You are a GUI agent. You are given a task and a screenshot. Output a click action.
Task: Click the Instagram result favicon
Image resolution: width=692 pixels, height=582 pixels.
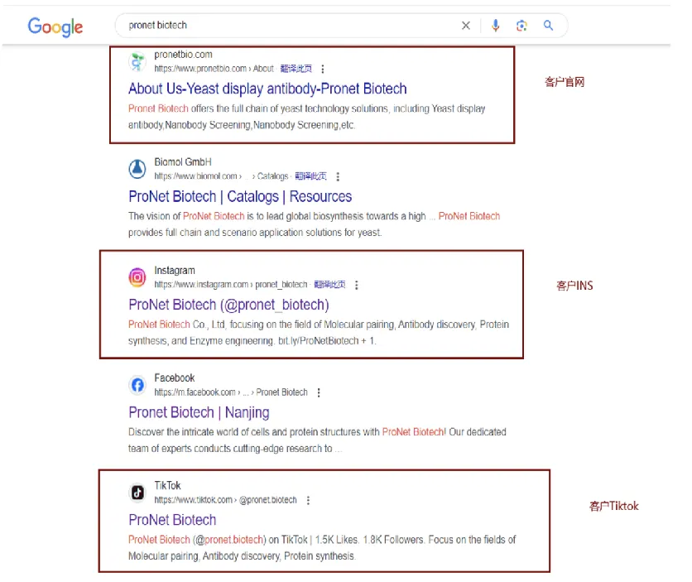point(137,277)
